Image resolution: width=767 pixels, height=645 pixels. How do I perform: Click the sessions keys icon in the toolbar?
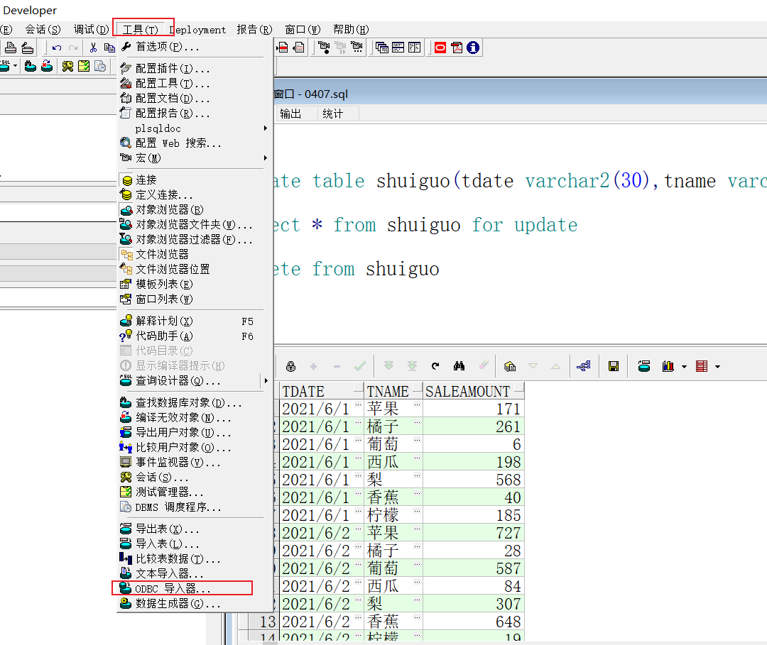click(67, 66)
